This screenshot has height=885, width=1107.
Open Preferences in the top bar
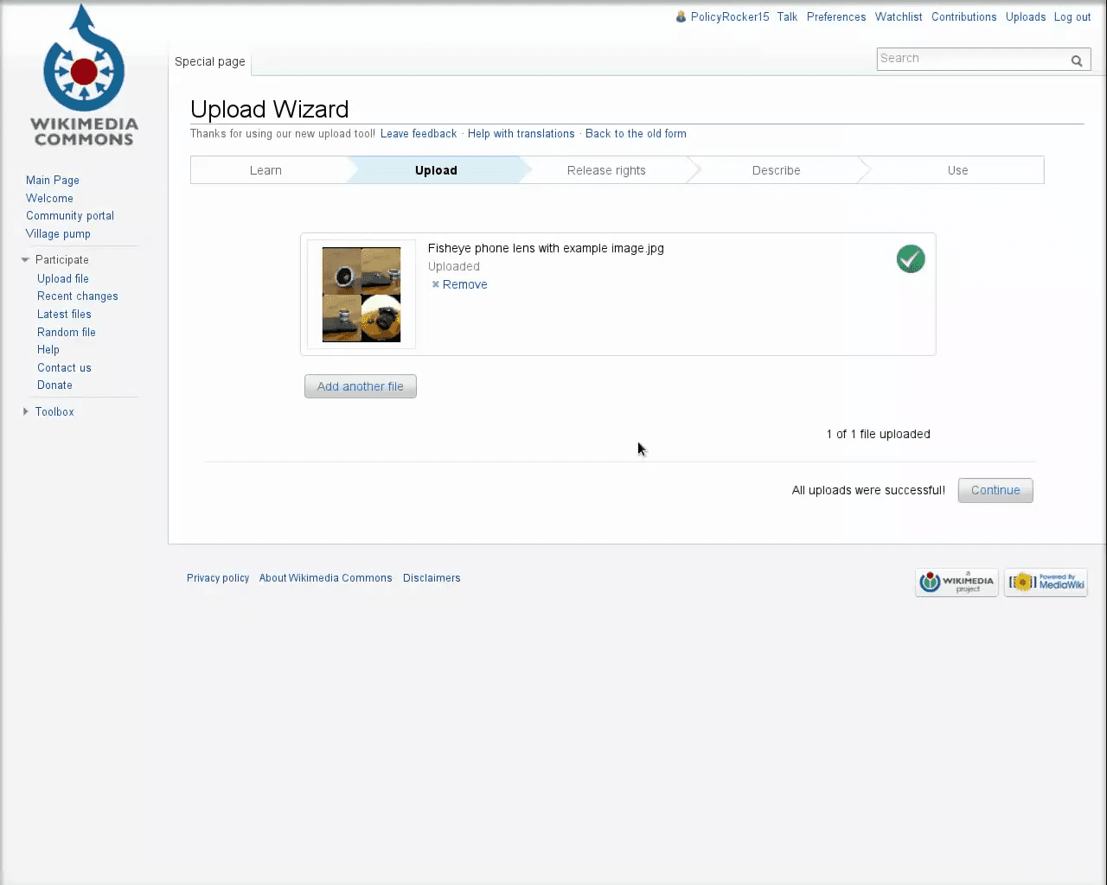836,16
